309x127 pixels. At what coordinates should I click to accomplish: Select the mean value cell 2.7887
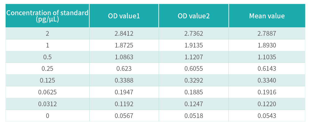point(267,34)
